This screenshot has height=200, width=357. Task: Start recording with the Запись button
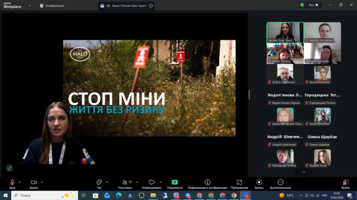pyautogui.click(x=259, y=182)
